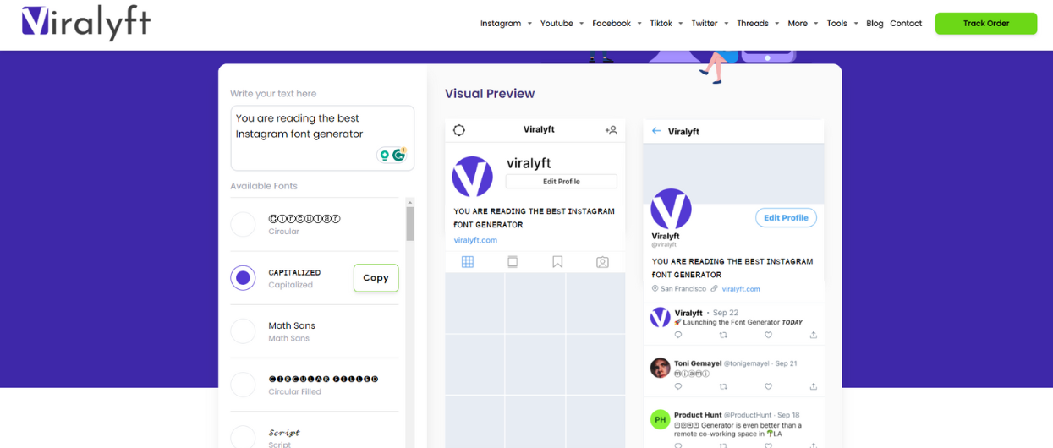The width and height of the screenshot is (1053, 448).
Task: Click the retweet icon under Toni Gemayel's tweet
Action: pos(723,386)
